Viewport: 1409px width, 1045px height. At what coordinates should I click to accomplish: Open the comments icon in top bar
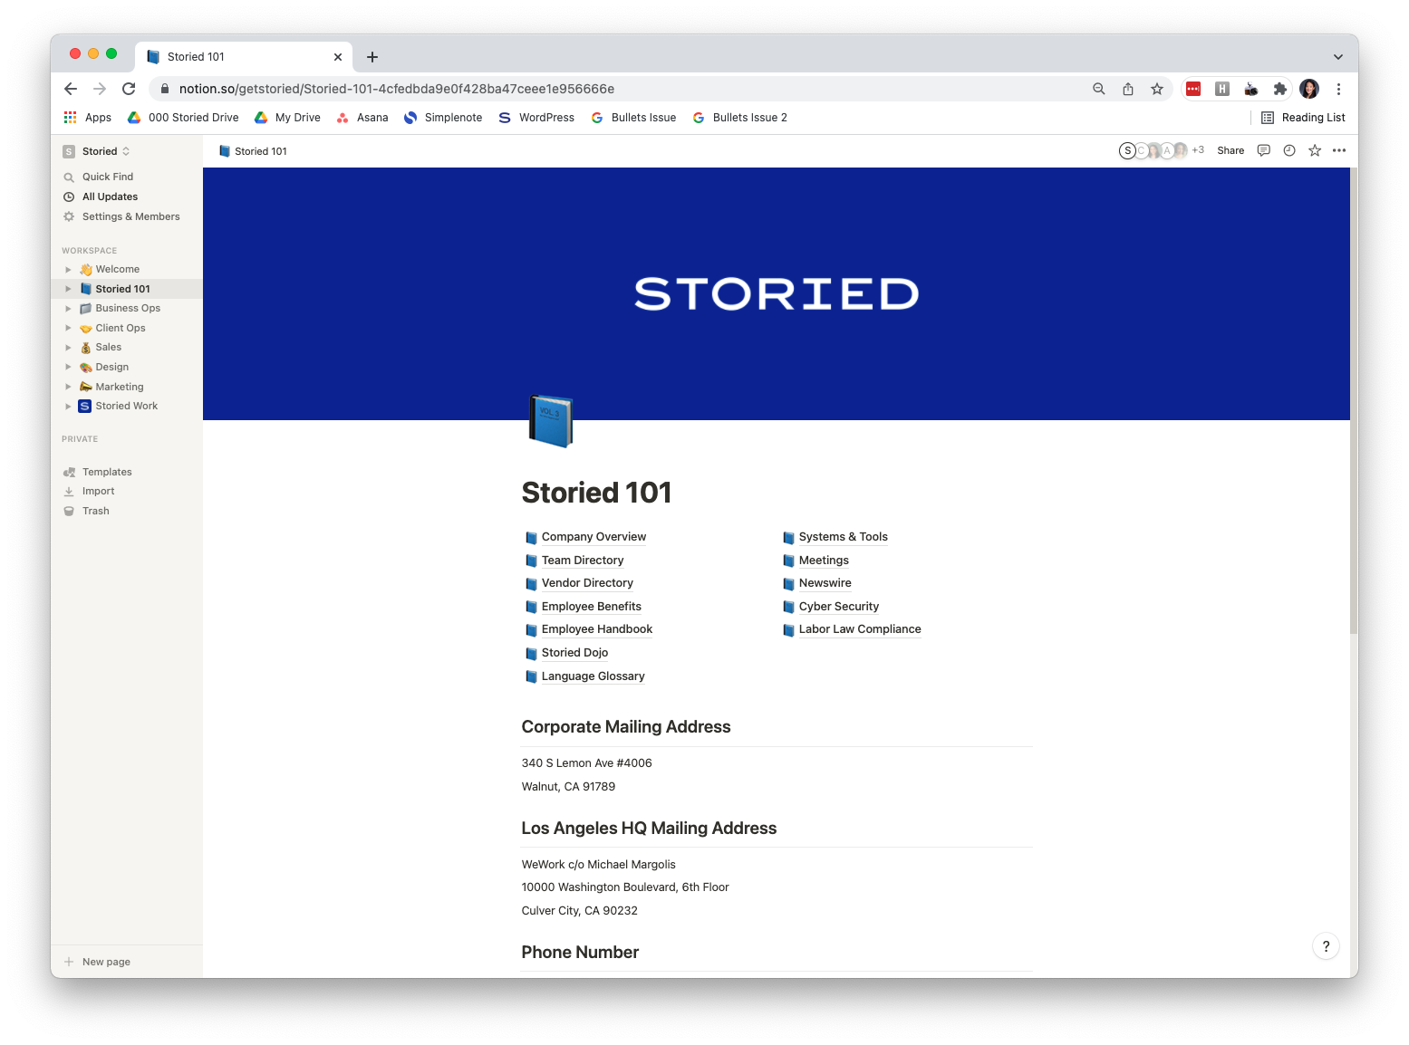[1264, 150]
